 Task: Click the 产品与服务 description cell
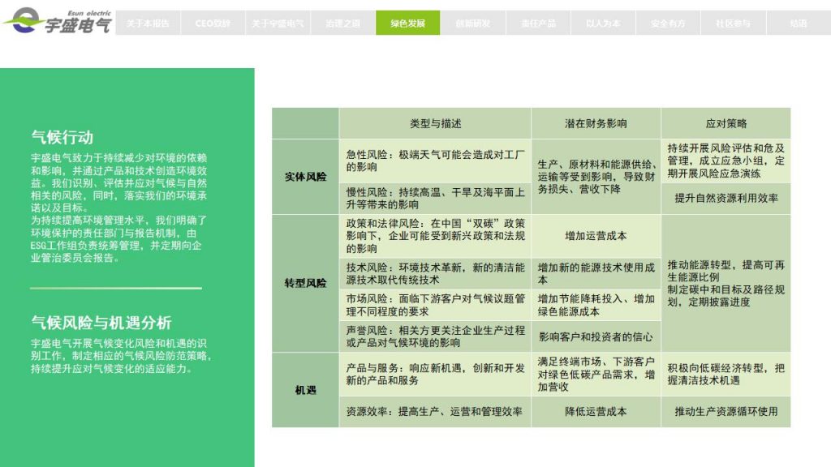435,375
